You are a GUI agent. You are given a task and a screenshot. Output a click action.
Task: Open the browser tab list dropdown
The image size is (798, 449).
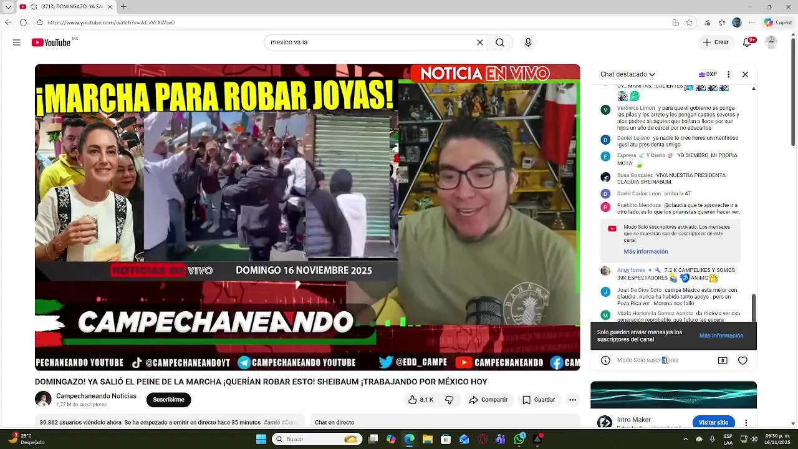[x=8, y=7]
